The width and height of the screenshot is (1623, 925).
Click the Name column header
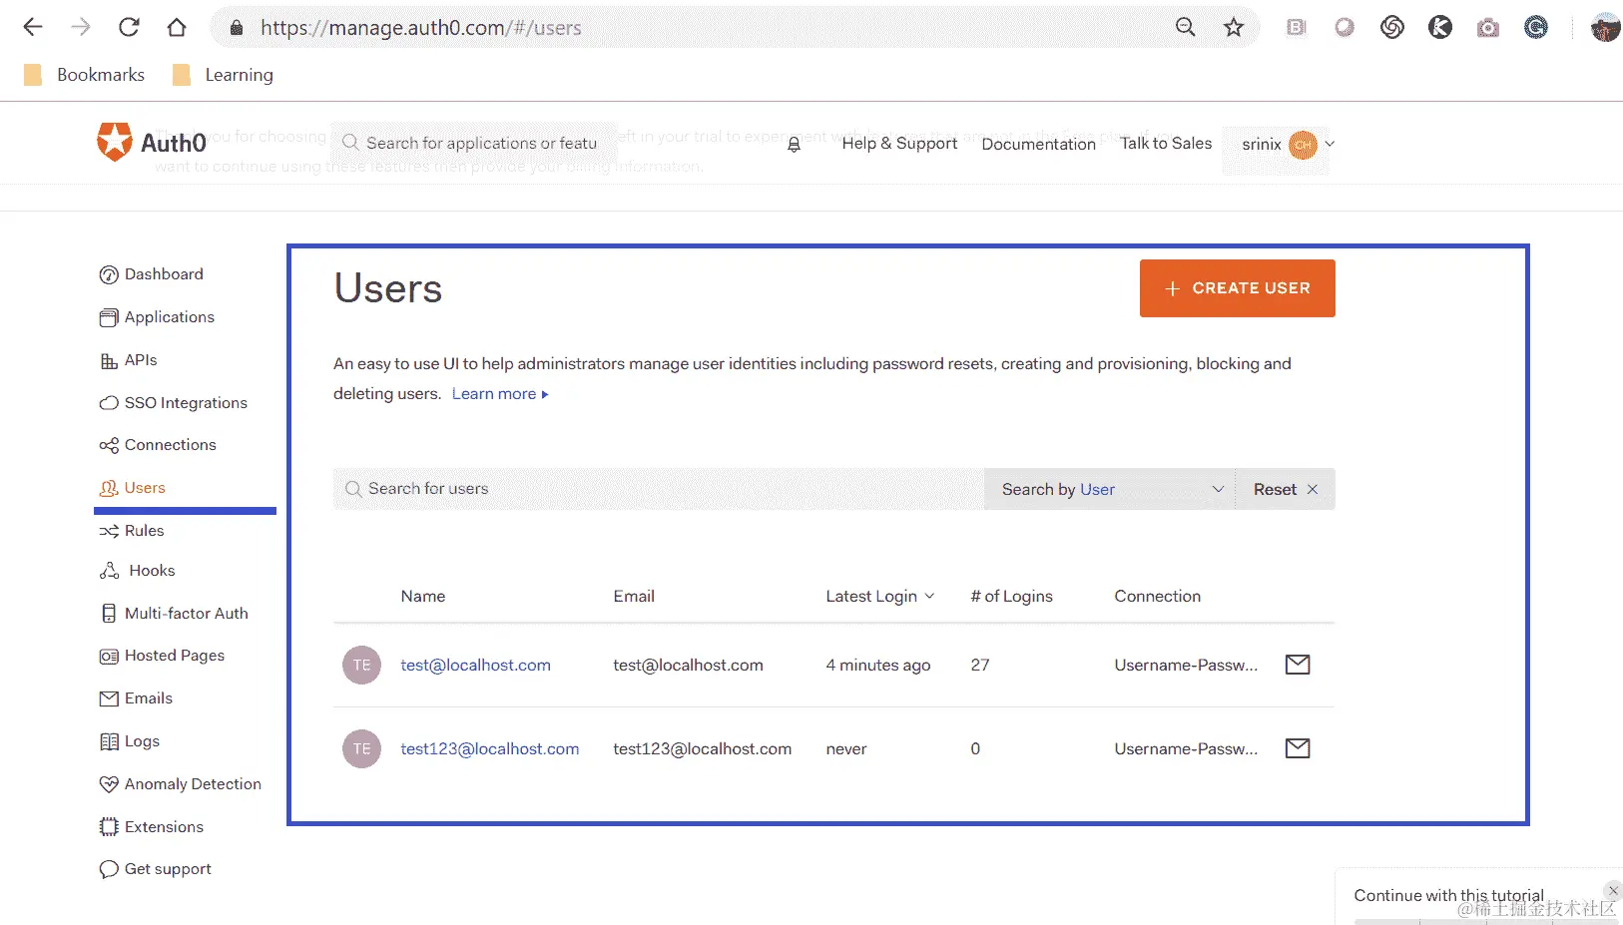tap(423, 596)
